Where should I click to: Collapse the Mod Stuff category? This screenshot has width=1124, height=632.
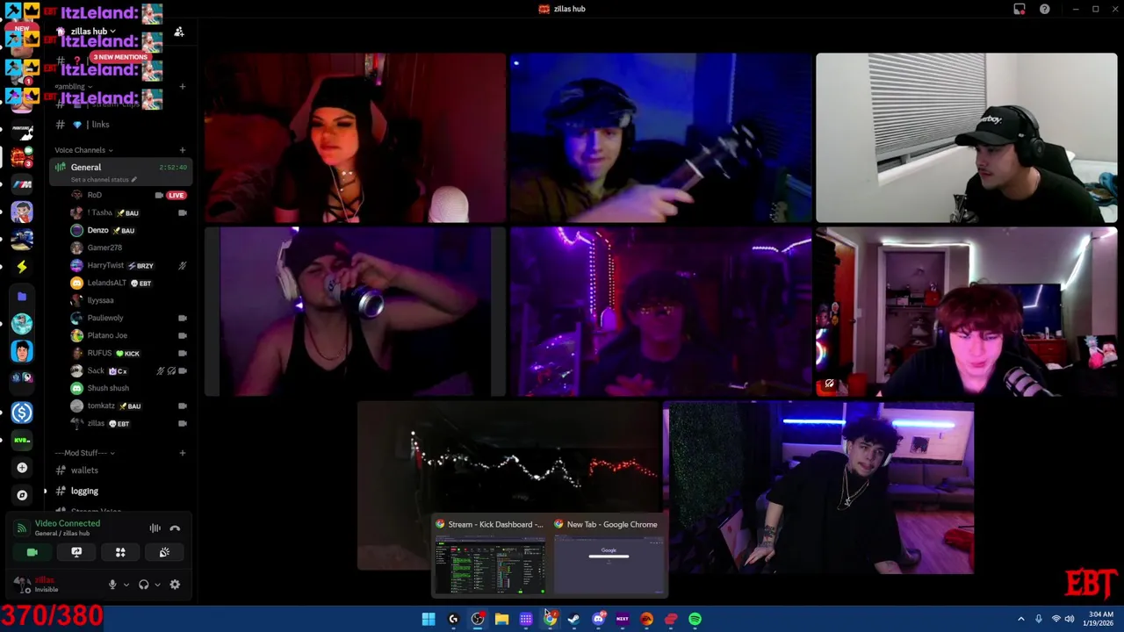point(84,453)
